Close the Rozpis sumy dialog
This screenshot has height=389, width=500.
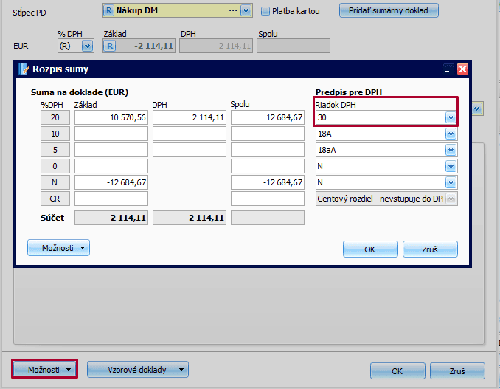click(462, 69)
